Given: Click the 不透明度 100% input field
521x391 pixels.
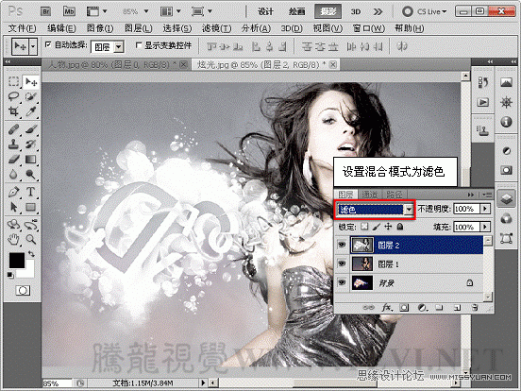Looking at the screenshot, I should tap(466, 209).
